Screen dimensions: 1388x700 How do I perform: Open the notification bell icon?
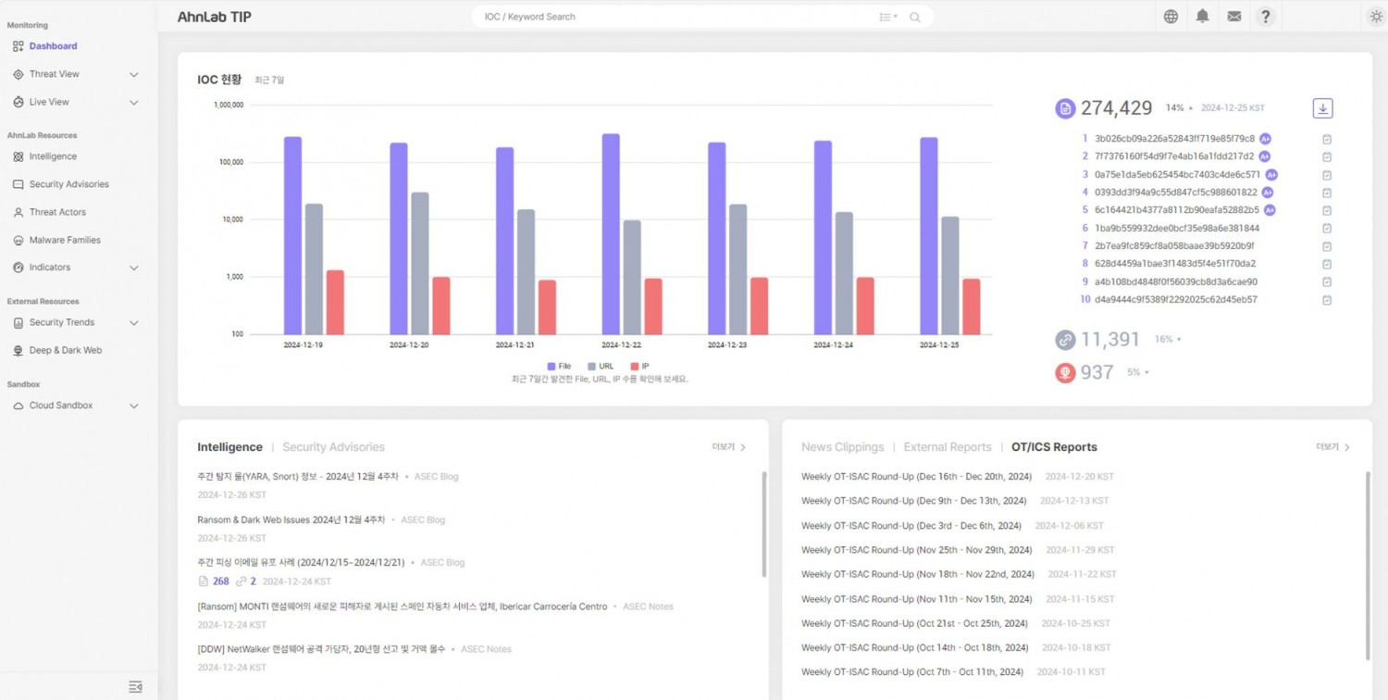click(x=1202, y=16)
